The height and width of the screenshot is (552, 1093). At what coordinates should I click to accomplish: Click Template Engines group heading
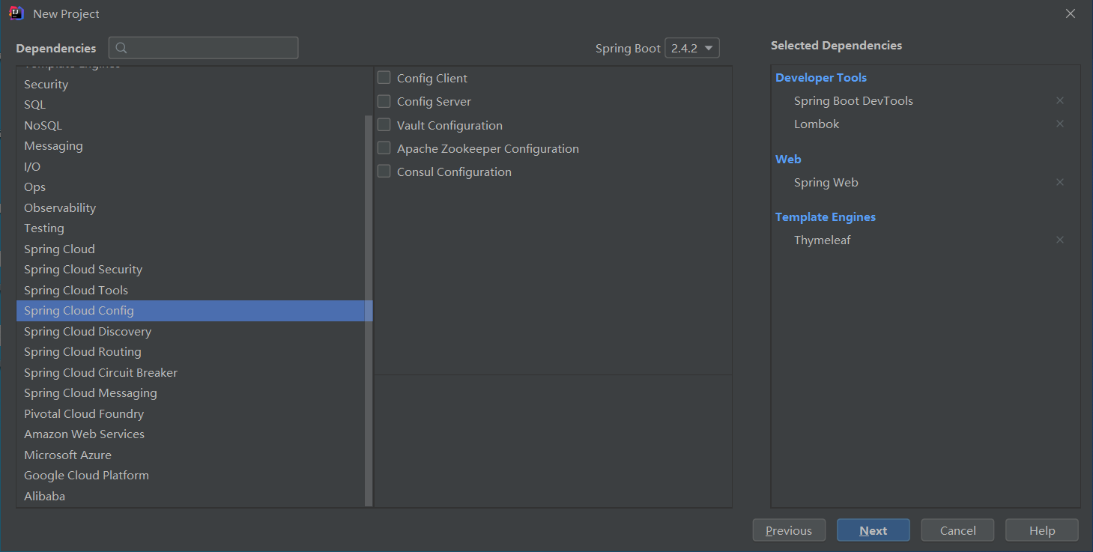pos(826,217)
